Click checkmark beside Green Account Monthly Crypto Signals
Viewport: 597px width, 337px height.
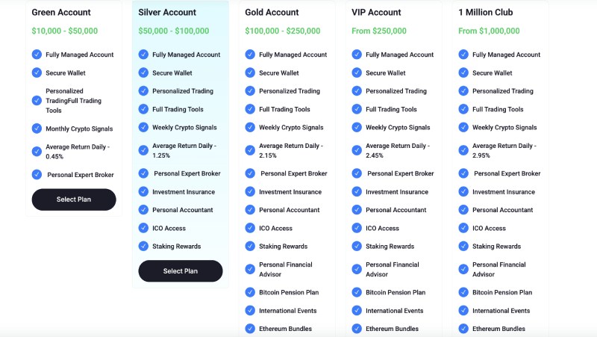pos(37,129)
